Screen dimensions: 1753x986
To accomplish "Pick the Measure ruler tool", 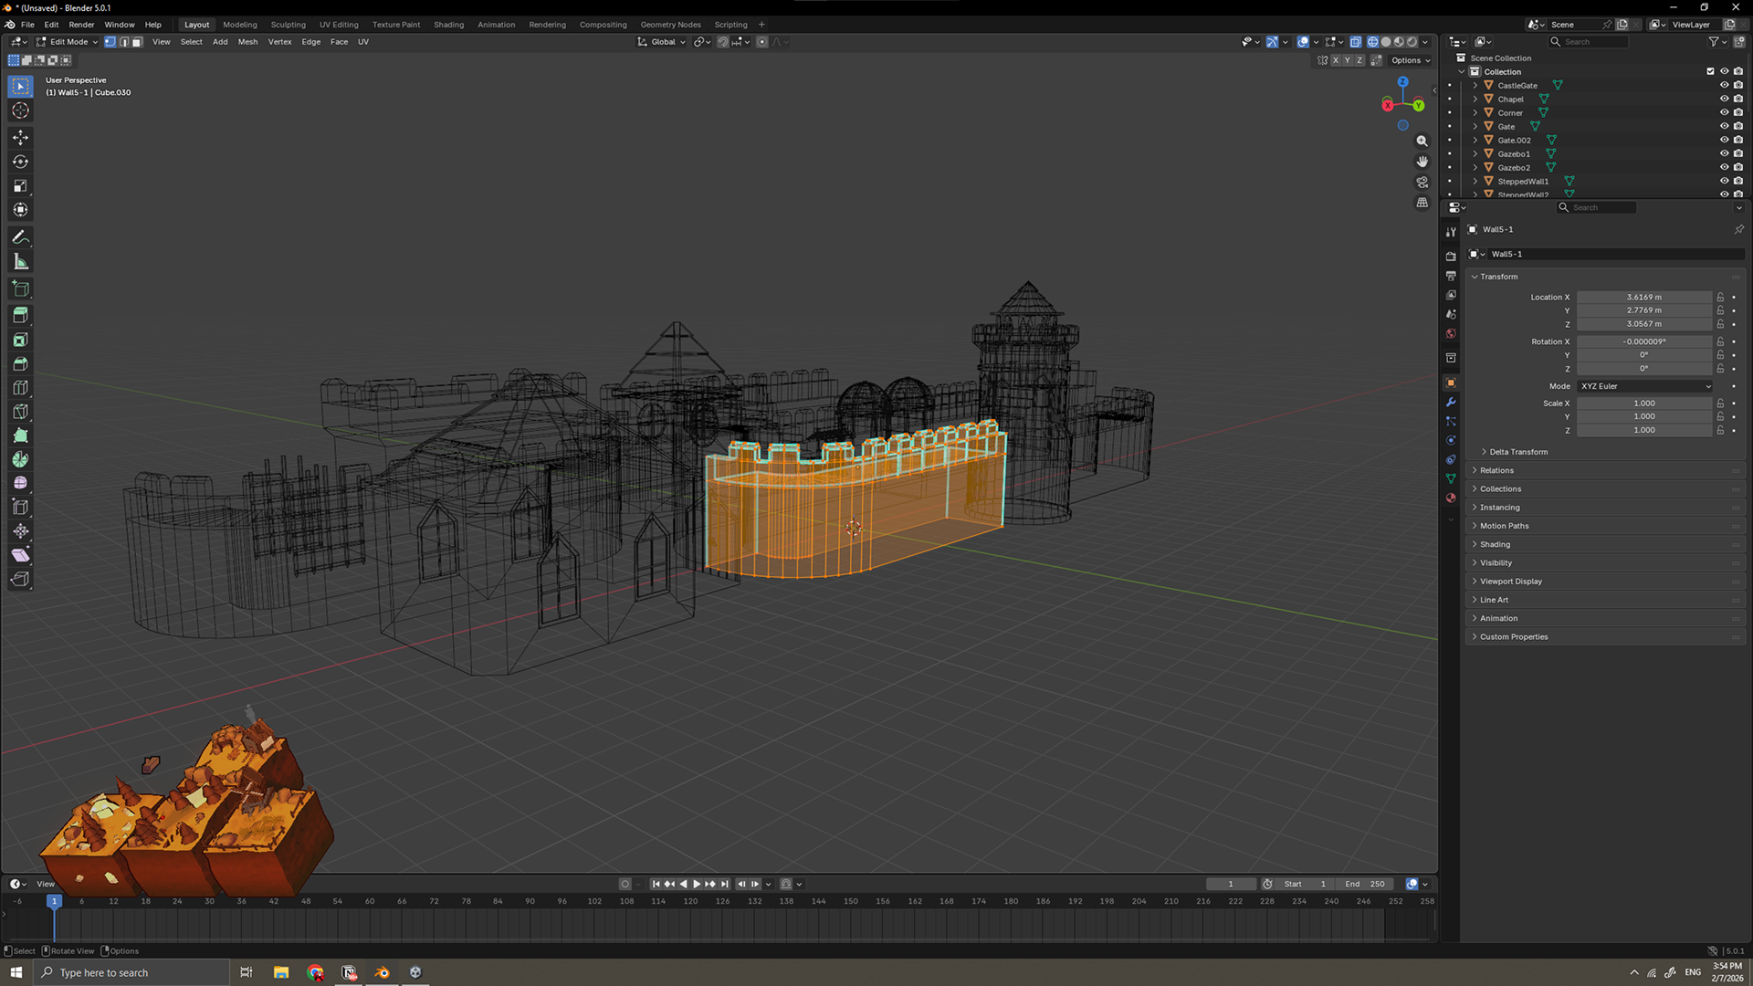I will point(20,262).
